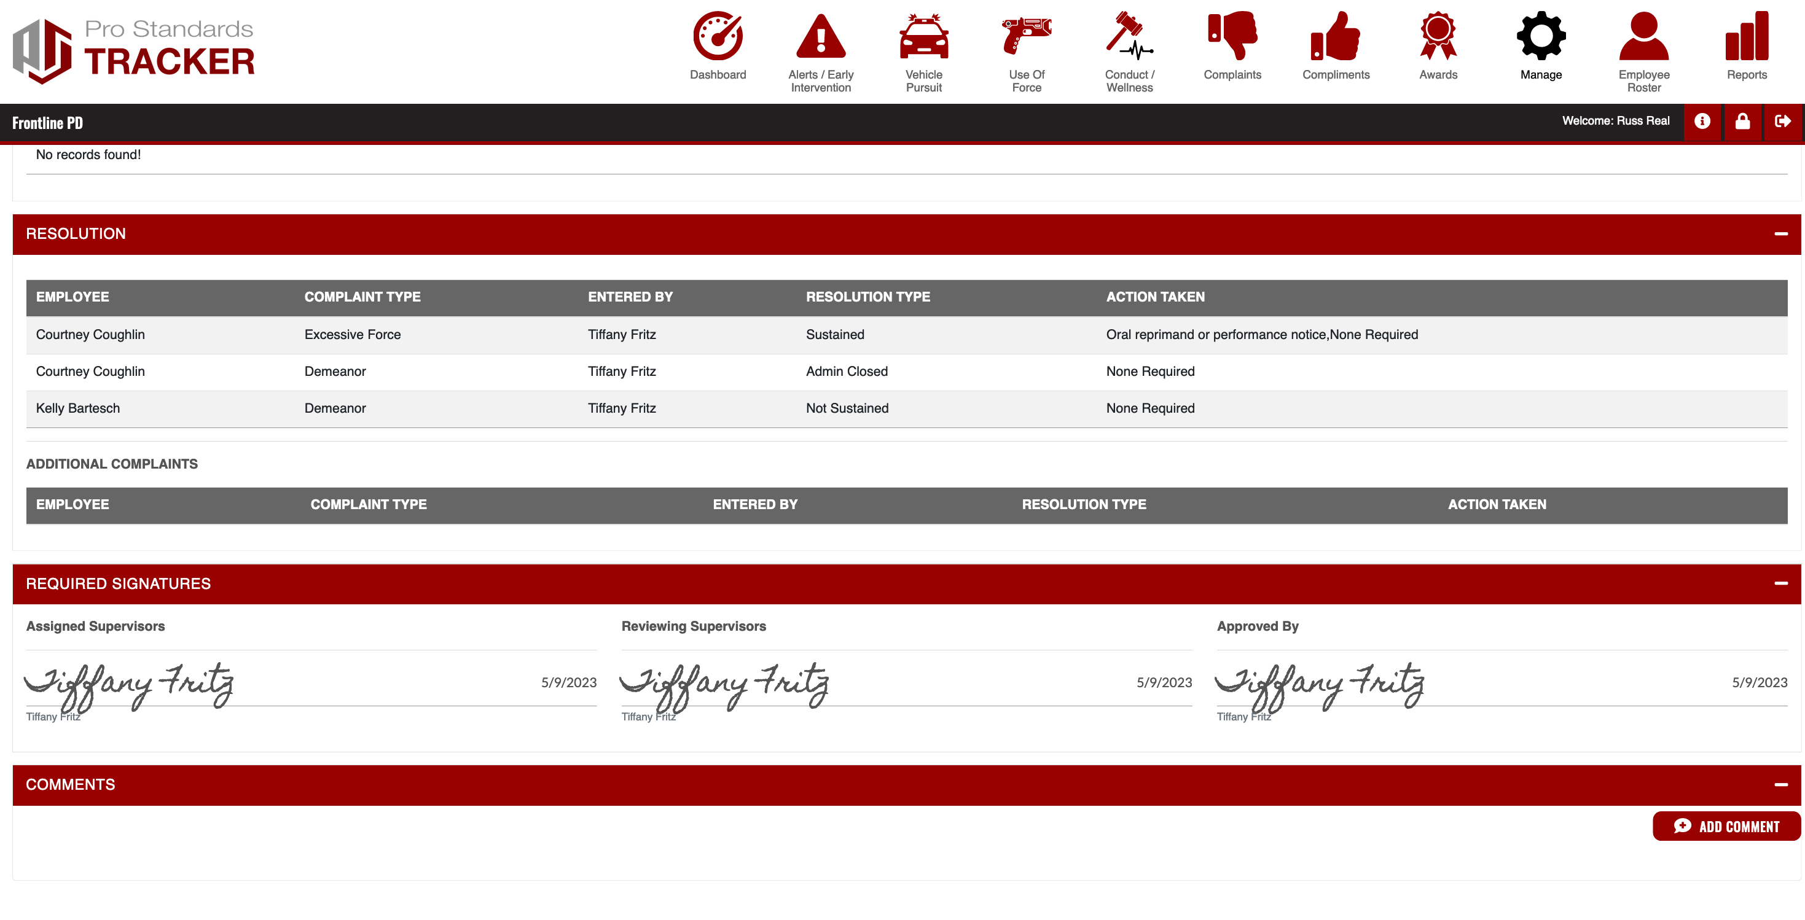Open Reports bar chart icon

tap(1746, 36)
